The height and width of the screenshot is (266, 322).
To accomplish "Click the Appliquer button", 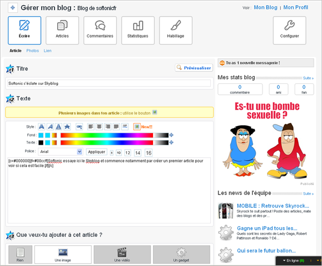I will coord(97,152).
